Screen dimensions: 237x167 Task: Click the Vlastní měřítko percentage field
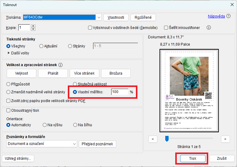tap(119, 92)
